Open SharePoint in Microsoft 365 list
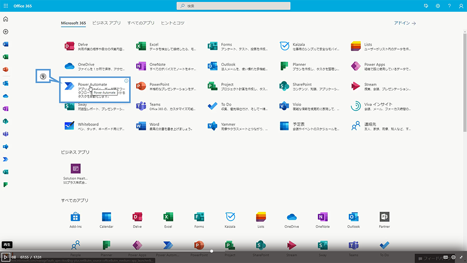The image size is (467, 263). point(310,86)
